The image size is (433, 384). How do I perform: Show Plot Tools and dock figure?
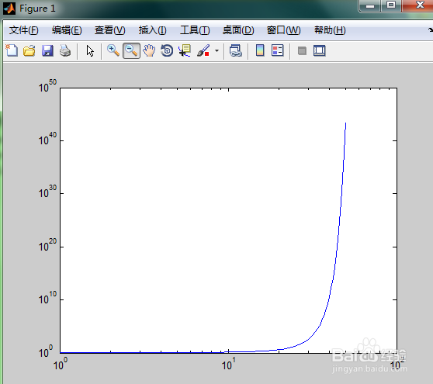(320, 50)
